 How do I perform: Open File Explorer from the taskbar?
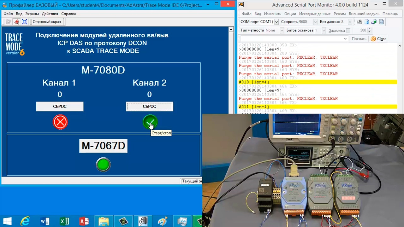click(x=104, y=221)
